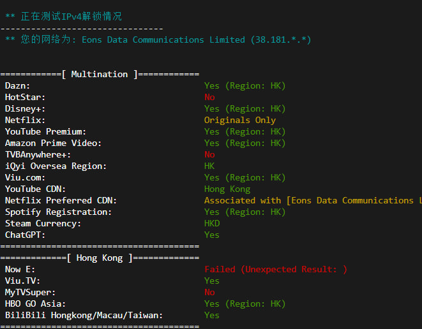Click the ChatGPT label
This screenshot has width=422, height=329.
click(x=26, y=235)
